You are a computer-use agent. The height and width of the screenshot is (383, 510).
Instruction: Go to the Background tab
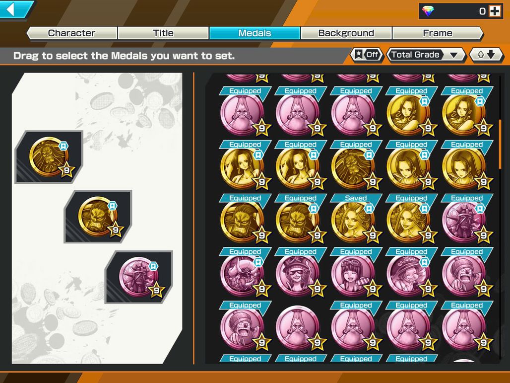click(x=346, y=33)
